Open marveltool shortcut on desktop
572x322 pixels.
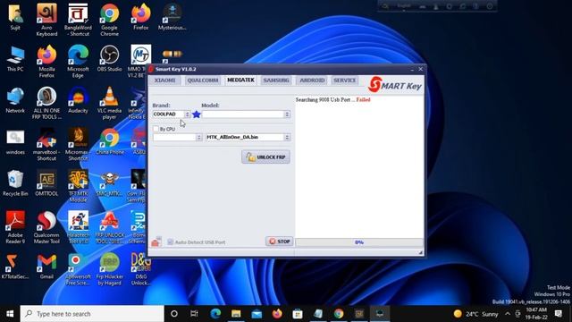pos(46,145)
